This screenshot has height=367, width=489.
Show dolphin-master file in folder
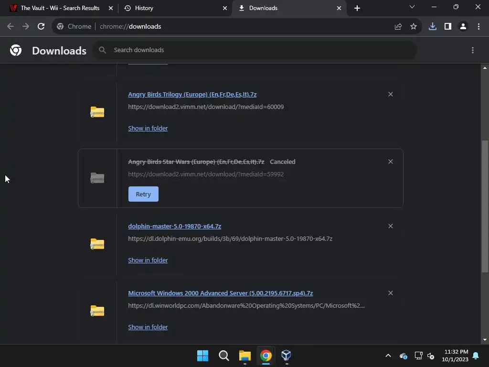(x=148, y=260)
